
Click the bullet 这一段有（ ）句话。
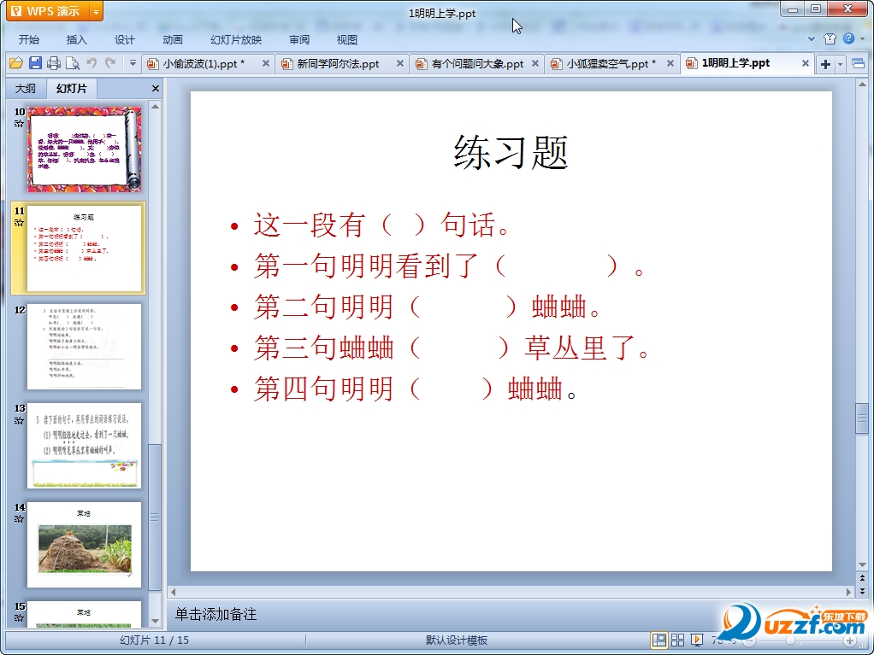tap(381, 225)
